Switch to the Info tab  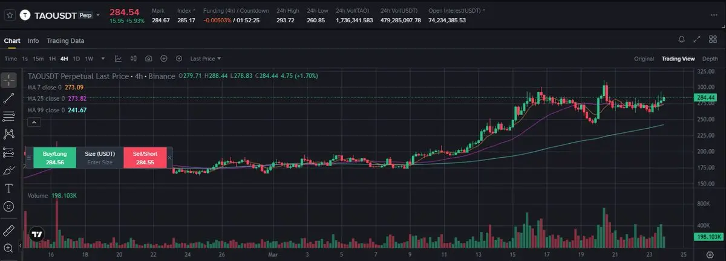pyautogui.click(x=33, y=40)
